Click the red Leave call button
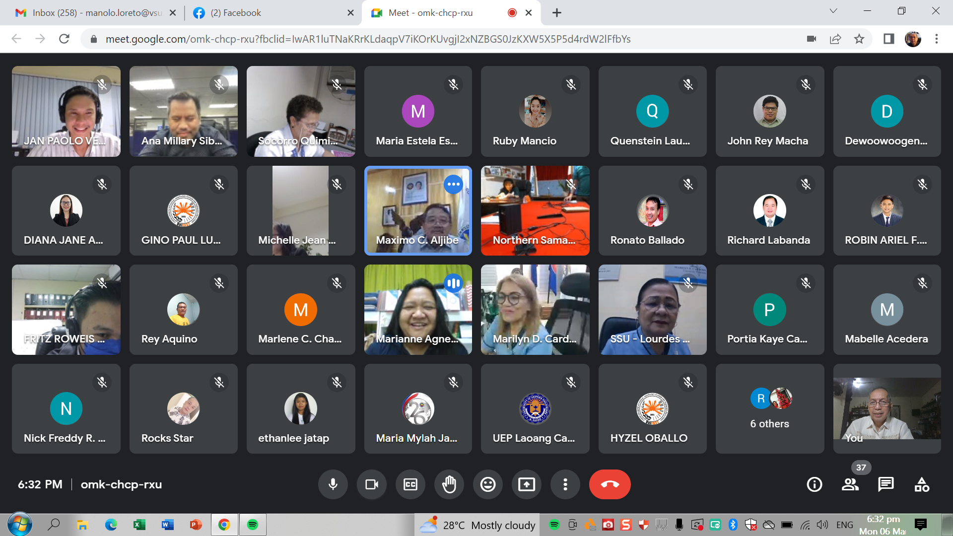The height and width of the screenshot is (536, 953). click(610, 484)
